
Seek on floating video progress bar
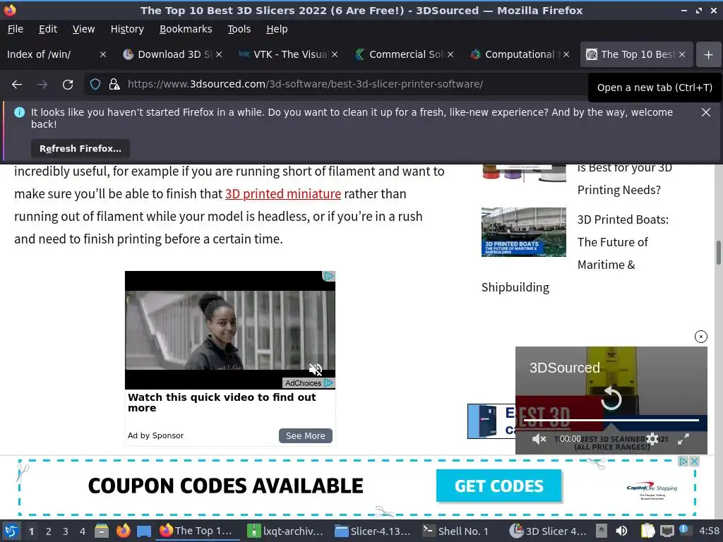point(611,421)
